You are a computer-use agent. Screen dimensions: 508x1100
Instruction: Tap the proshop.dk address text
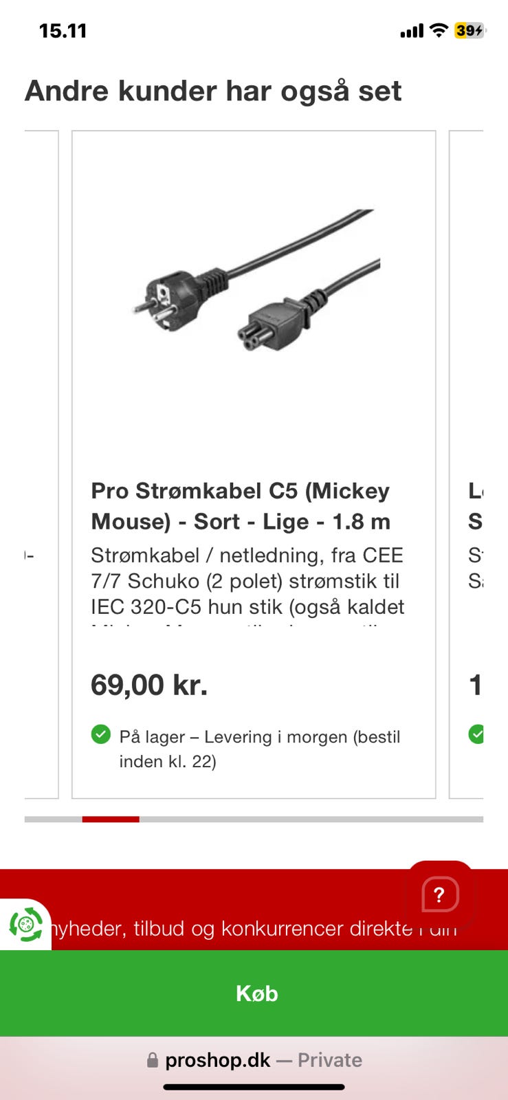pyautogui.click(x=217, y=1060)
